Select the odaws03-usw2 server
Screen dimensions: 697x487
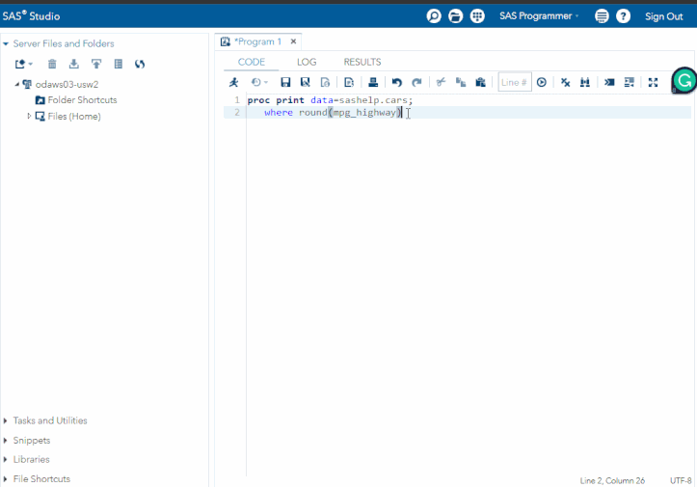point(67,84)
